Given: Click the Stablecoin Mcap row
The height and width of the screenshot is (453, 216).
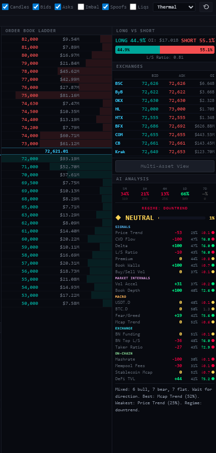Looking at the screenshot, I should [x=165, y=373].
